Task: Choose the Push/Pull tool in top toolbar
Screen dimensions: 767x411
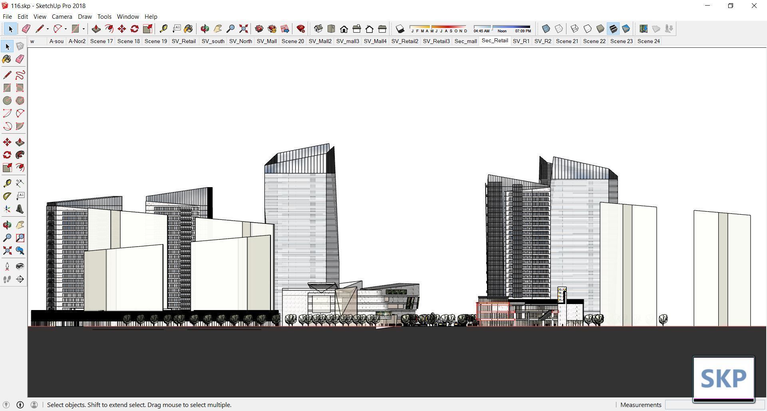Action: (x=96, y=29)
